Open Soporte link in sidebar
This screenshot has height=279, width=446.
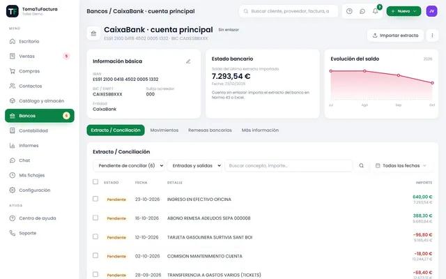click(40, 233)
